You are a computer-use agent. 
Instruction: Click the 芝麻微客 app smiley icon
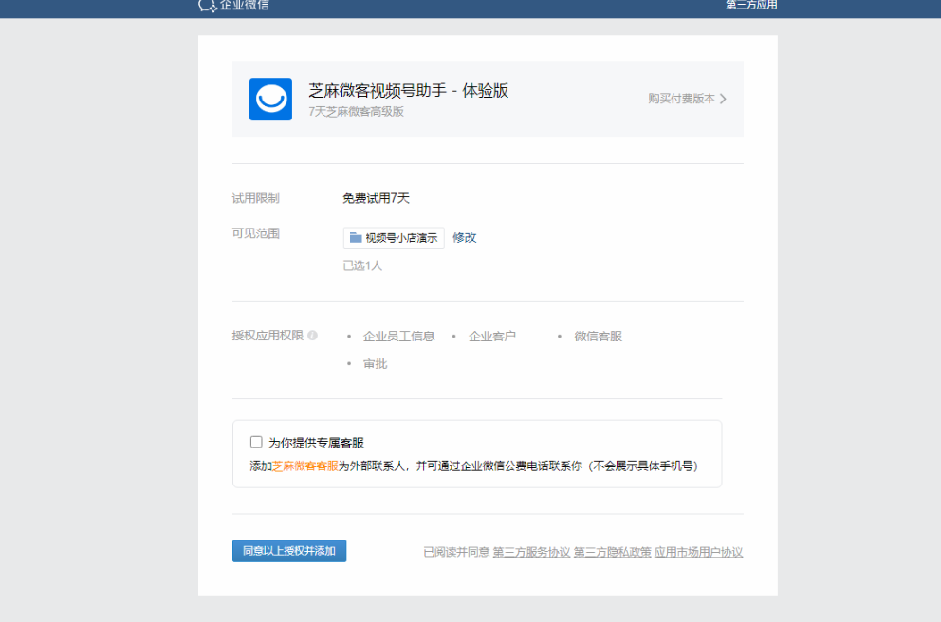click(x=270, y=99)
